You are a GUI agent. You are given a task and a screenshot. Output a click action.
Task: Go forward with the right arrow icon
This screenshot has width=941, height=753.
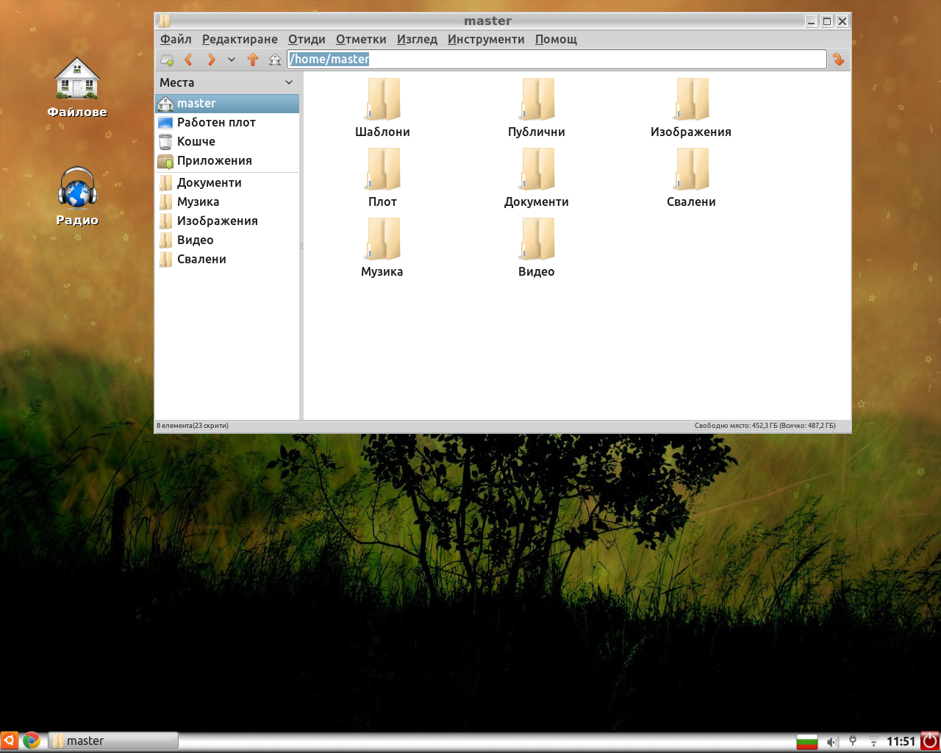(x=211, y=60)
